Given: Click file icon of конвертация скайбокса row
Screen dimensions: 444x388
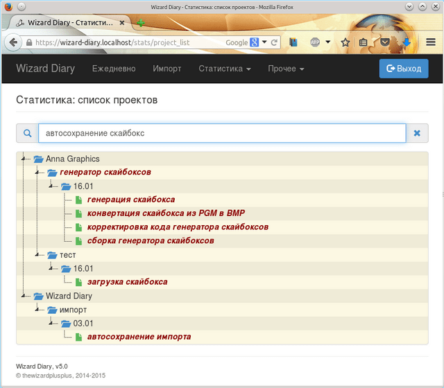Looking at the screenshot, I should click(78, 213).
